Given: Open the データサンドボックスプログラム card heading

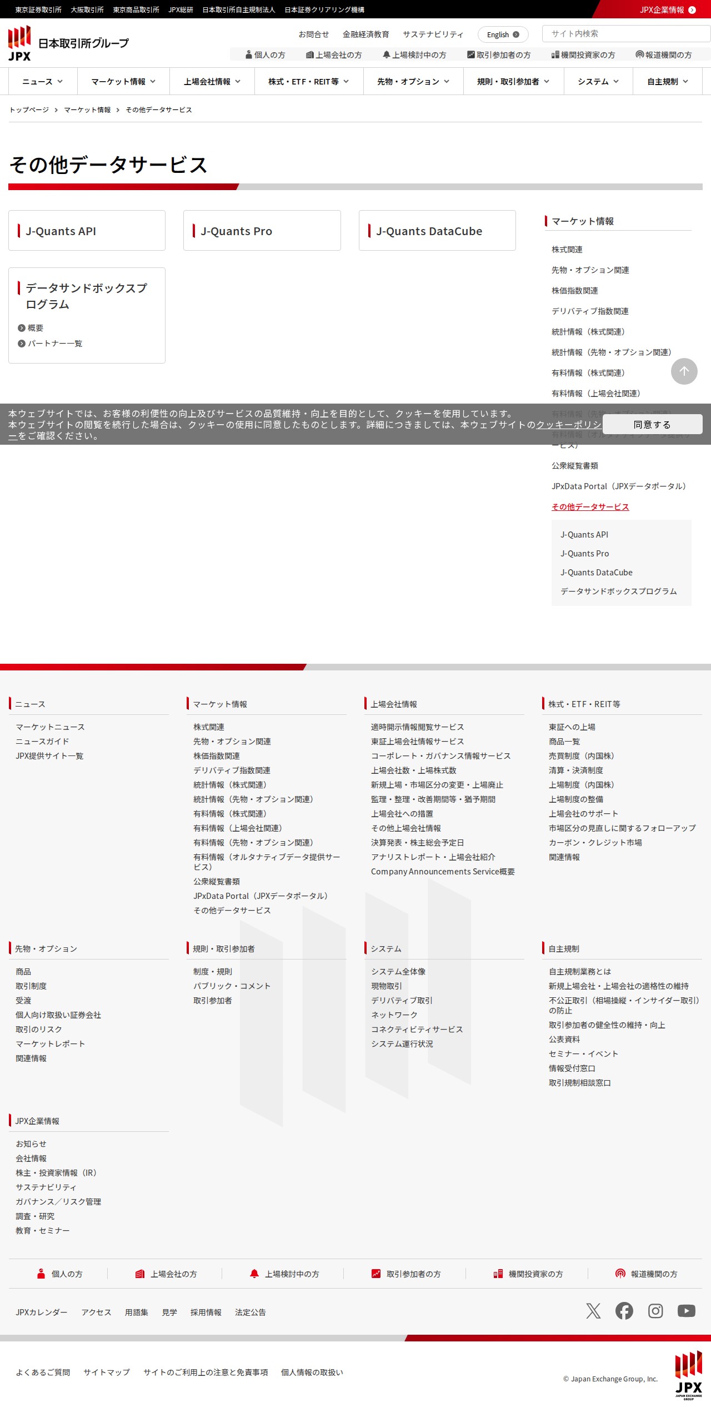Looking at the screenshot, I should [x=86, y=296].
